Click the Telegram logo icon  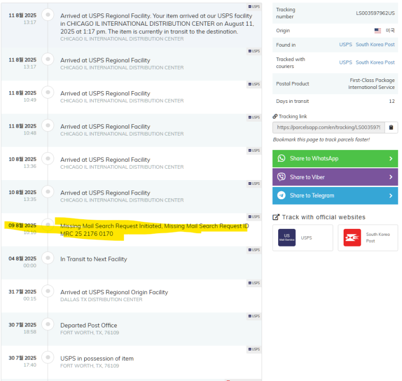click(x=281, y=196)
